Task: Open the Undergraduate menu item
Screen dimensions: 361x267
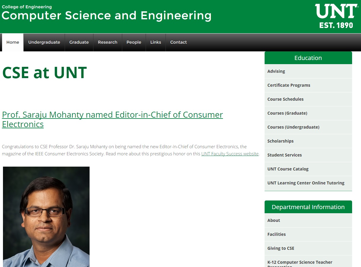Action: coord(44,42)
